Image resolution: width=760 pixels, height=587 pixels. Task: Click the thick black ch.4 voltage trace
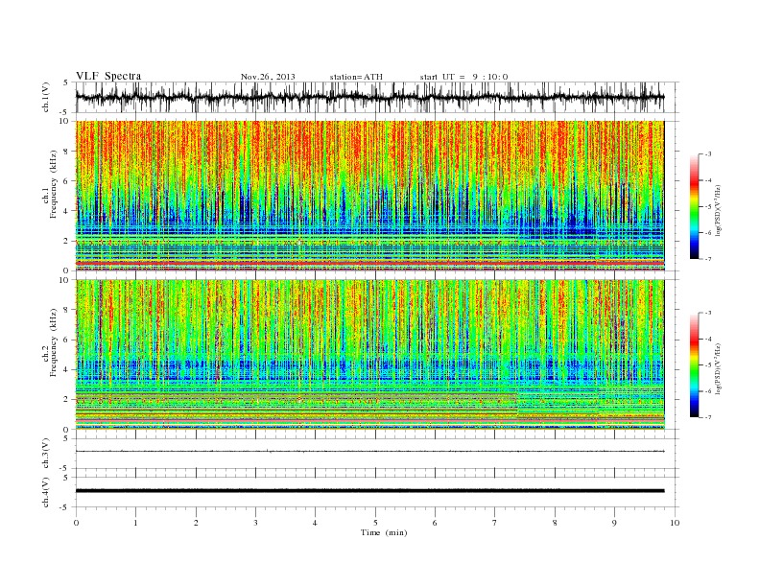[x=369, y=491]
